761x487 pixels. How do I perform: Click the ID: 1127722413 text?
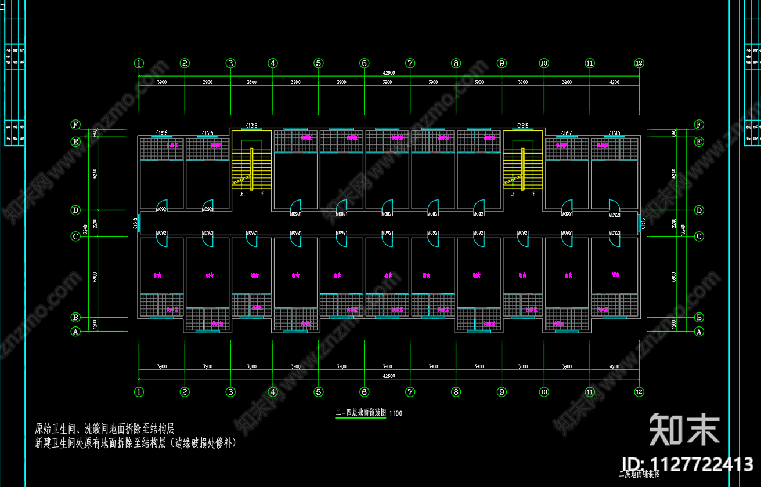(687, 464)
